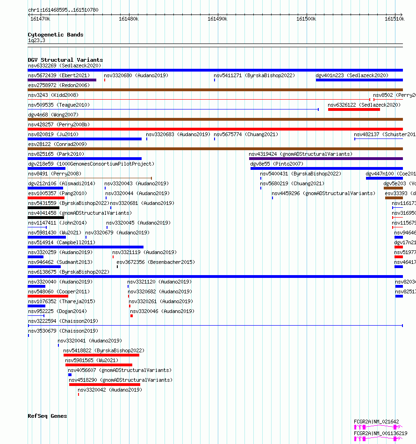The height and width of the screenshot is (444, 416).
Task: Open nsv3222594 (Chaisson2019) variant
Action: click(63, 321)
